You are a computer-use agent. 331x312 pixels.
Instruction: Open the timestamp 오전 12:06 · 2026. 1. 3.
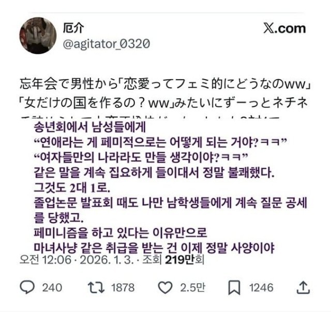click(77, 260)
